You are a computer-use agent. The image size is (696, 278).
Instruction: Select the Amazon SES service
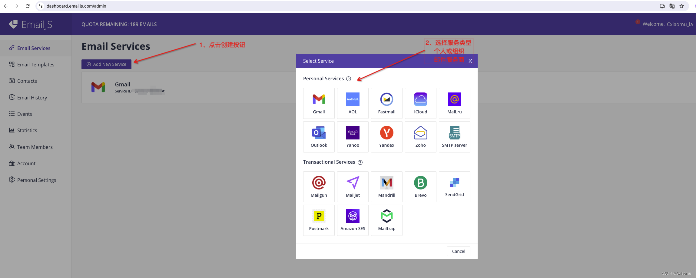point(353,220)
